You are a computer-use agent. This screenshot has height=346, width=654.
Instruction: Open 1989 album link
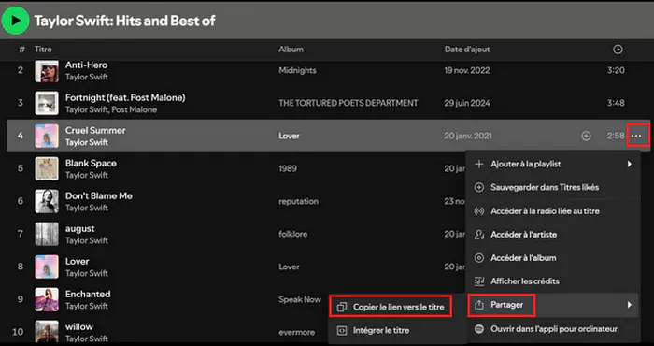(288, 168)
